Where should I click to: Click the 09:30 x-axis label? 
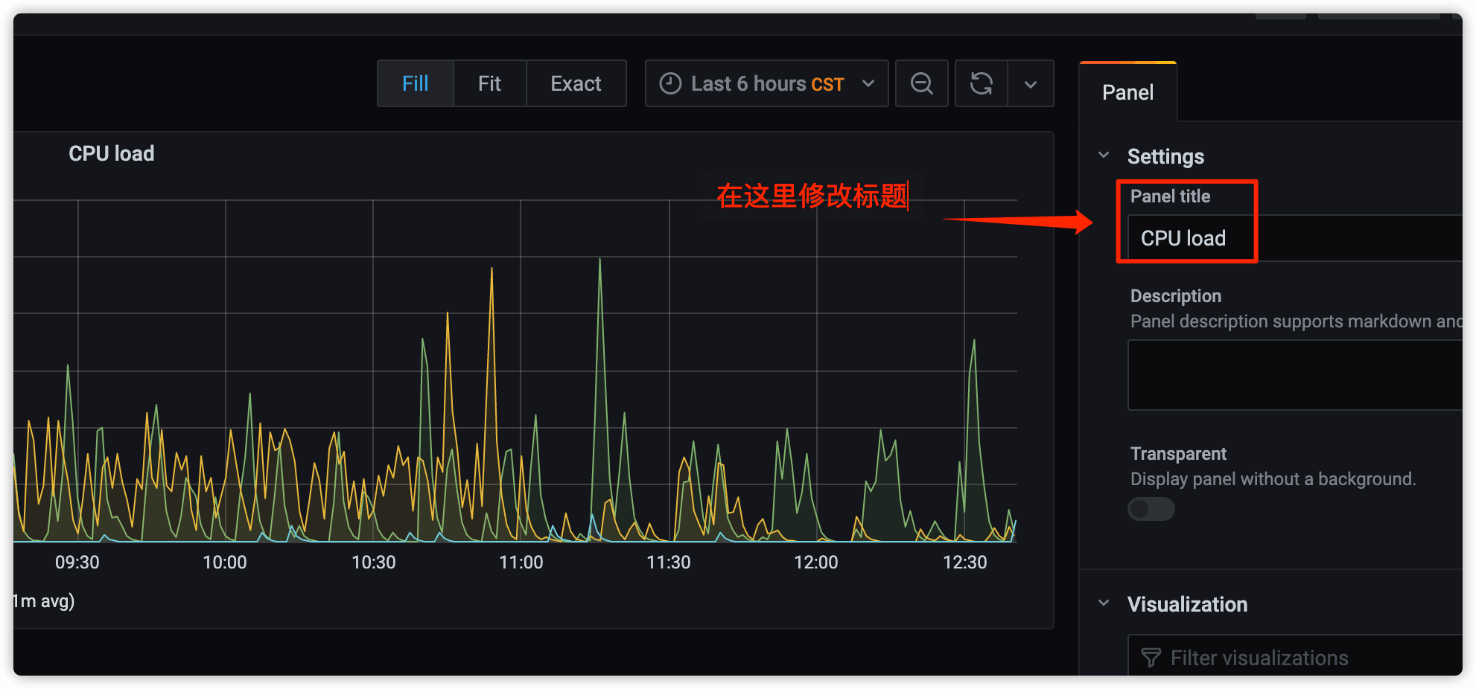(77, 563)
